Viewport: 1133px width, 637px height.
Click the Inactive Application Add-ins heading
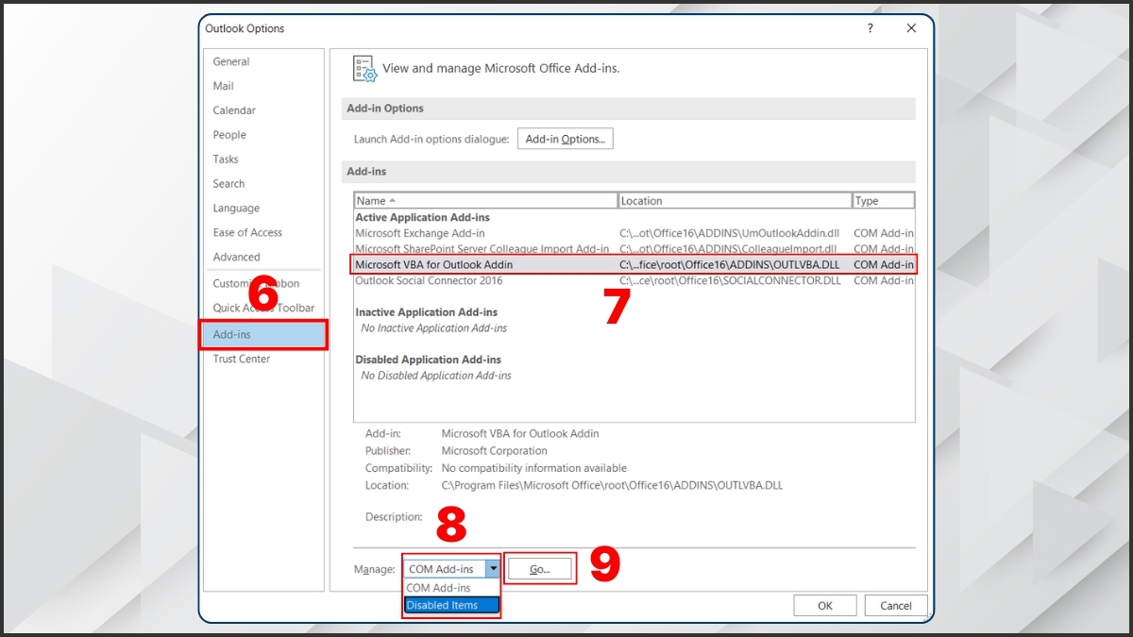click(426, 312)
